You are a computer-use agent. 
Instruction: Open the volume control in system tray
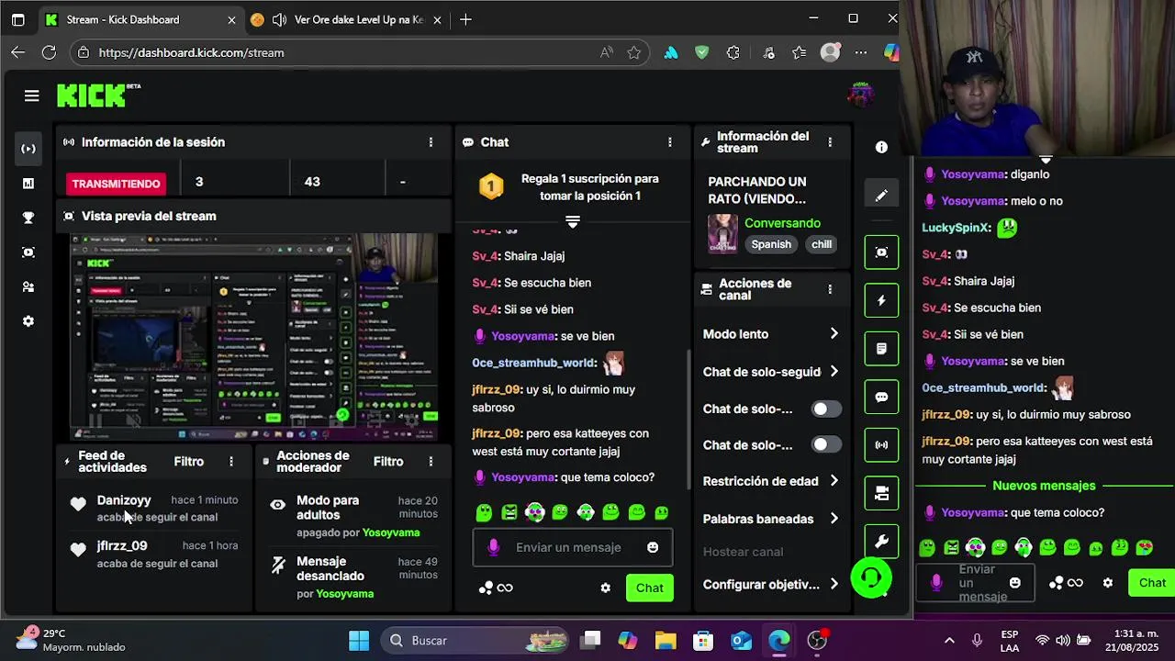point(1063,641)
